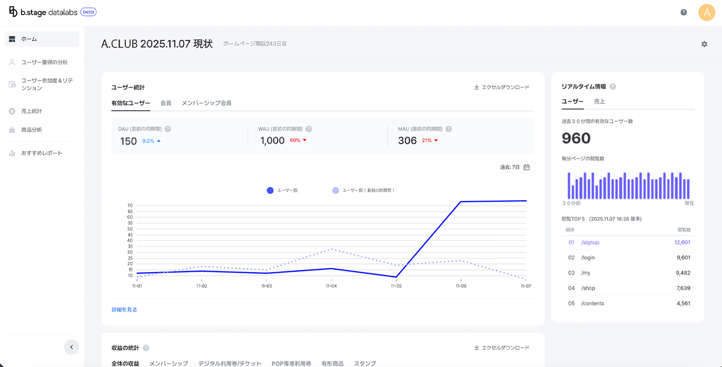Toggle the ユーザー数 (直前の同期間) legend series

pyautogui.click(x=363, y=190)
